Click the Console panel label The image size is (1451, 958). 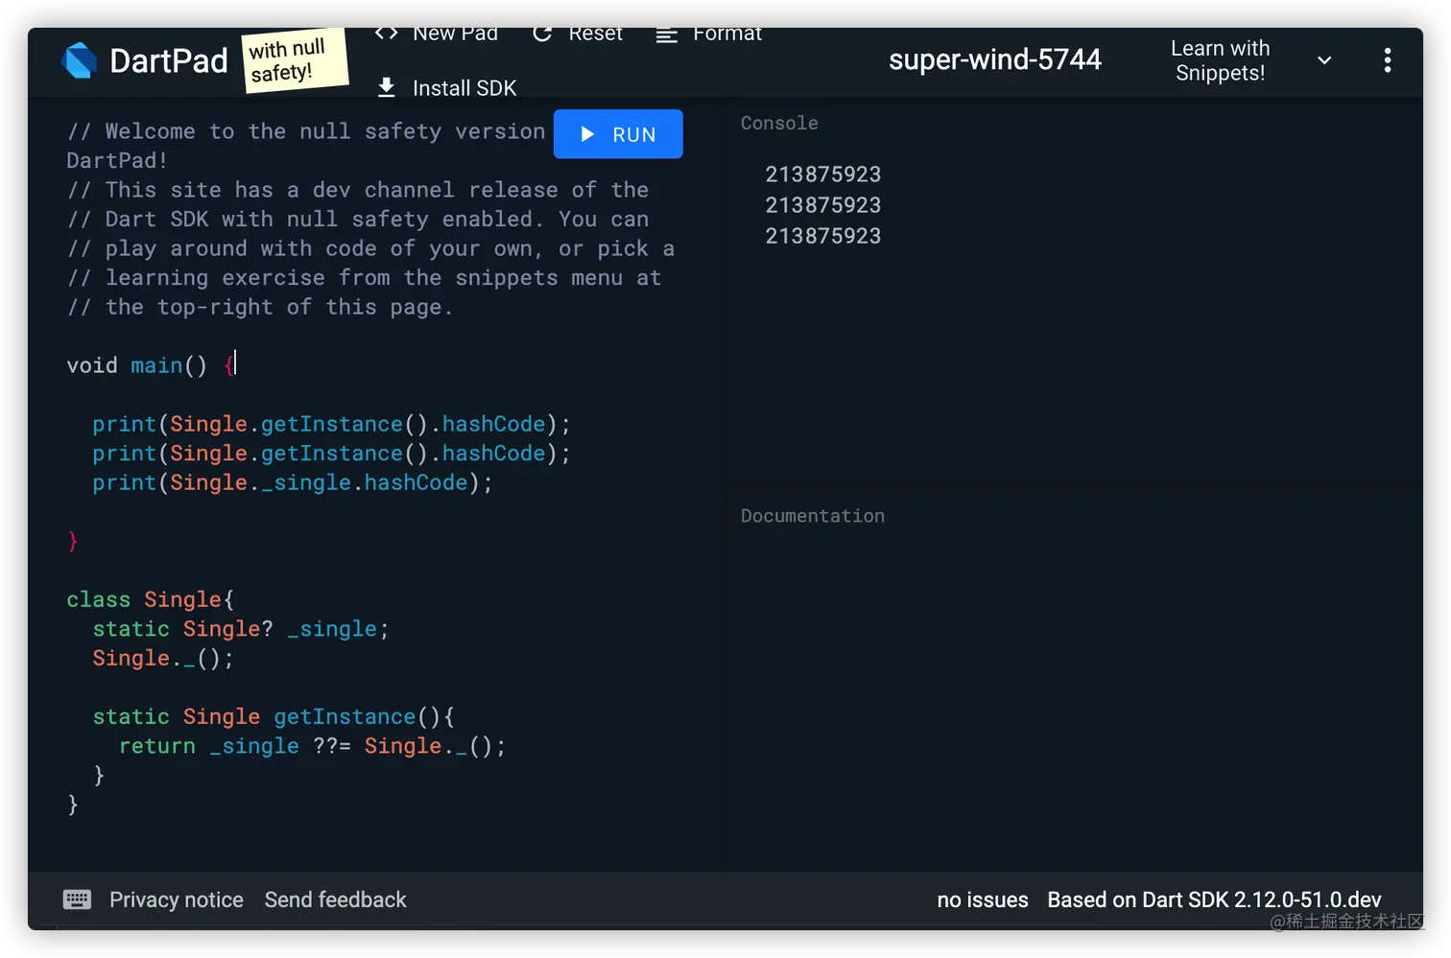(779, 123)
